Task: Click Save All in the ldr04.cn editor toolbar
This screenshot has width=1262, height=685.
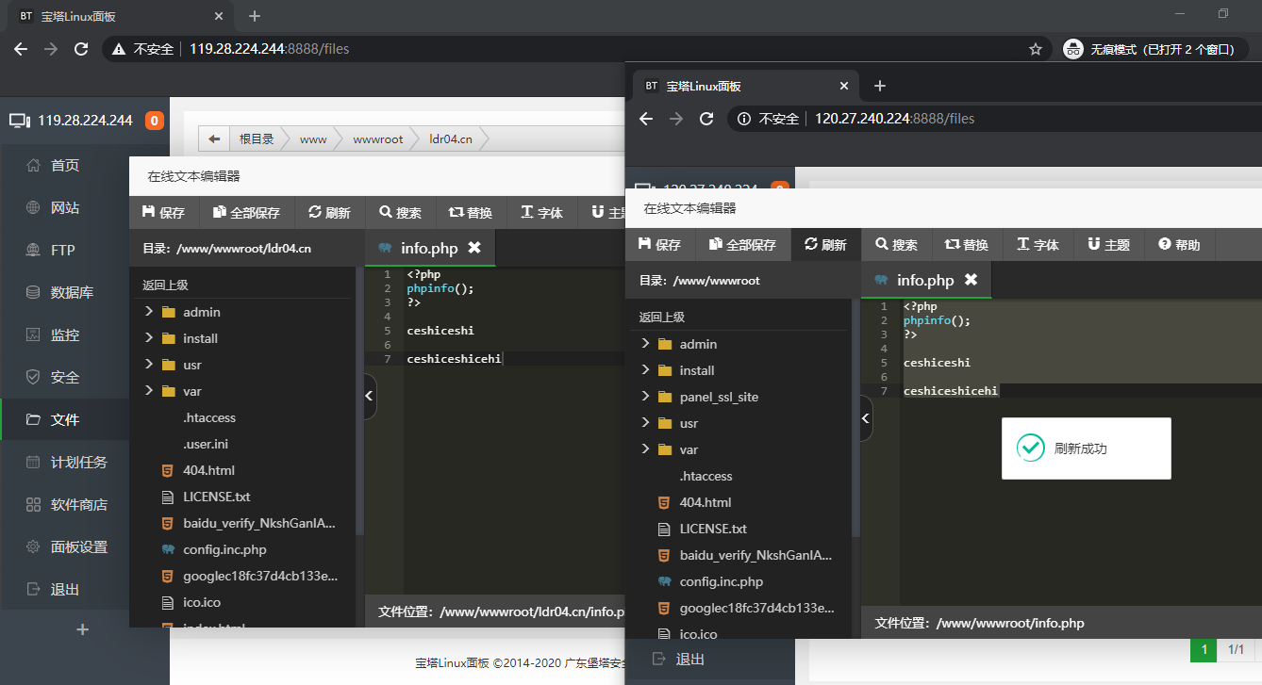Action: coord(246,213)
